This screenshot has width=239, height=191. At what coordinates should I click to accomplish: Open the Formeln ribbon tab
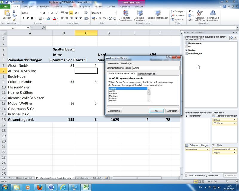[58, 7]
